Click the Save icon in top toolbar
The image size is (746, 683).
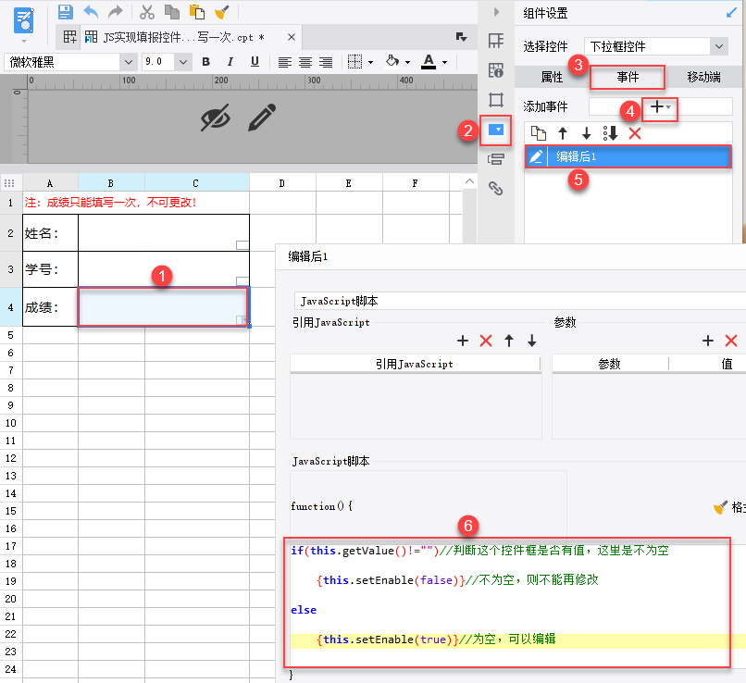pos(65,12)
